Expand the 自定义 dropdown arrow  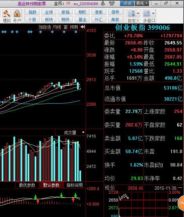coord(138,13)
